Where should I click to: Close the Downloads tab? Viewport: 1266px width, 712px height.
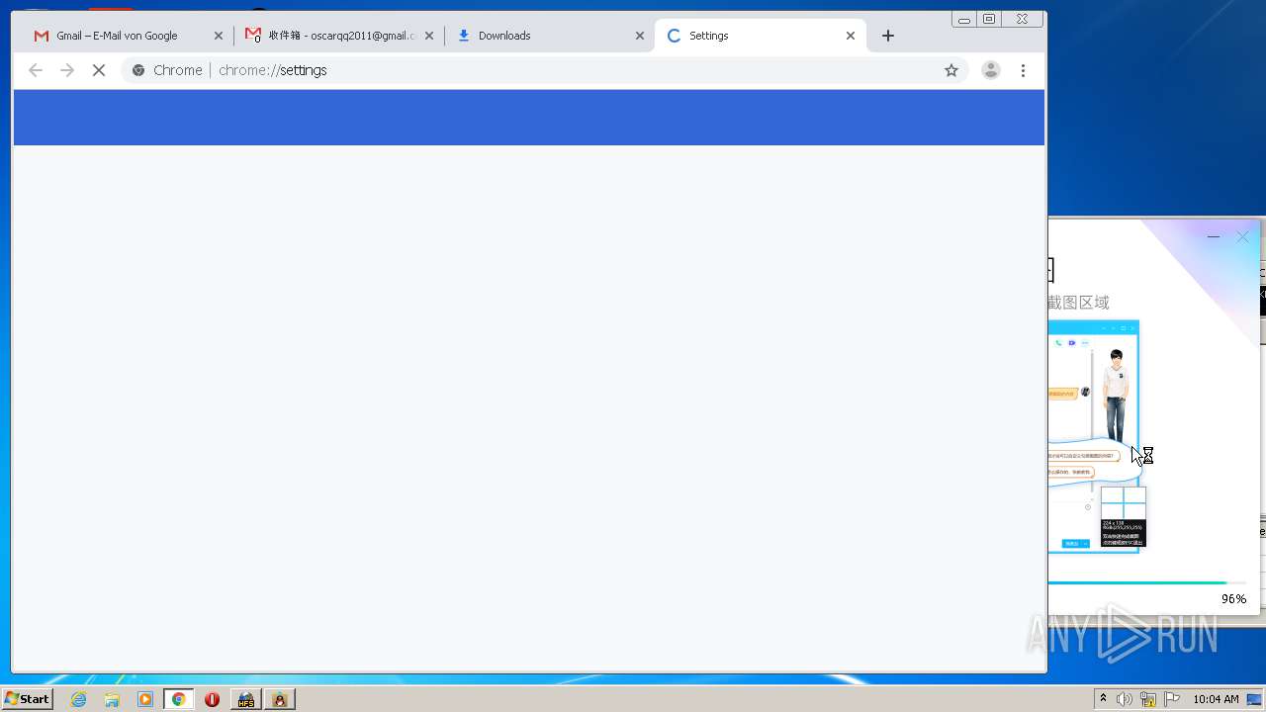[640, 36]
